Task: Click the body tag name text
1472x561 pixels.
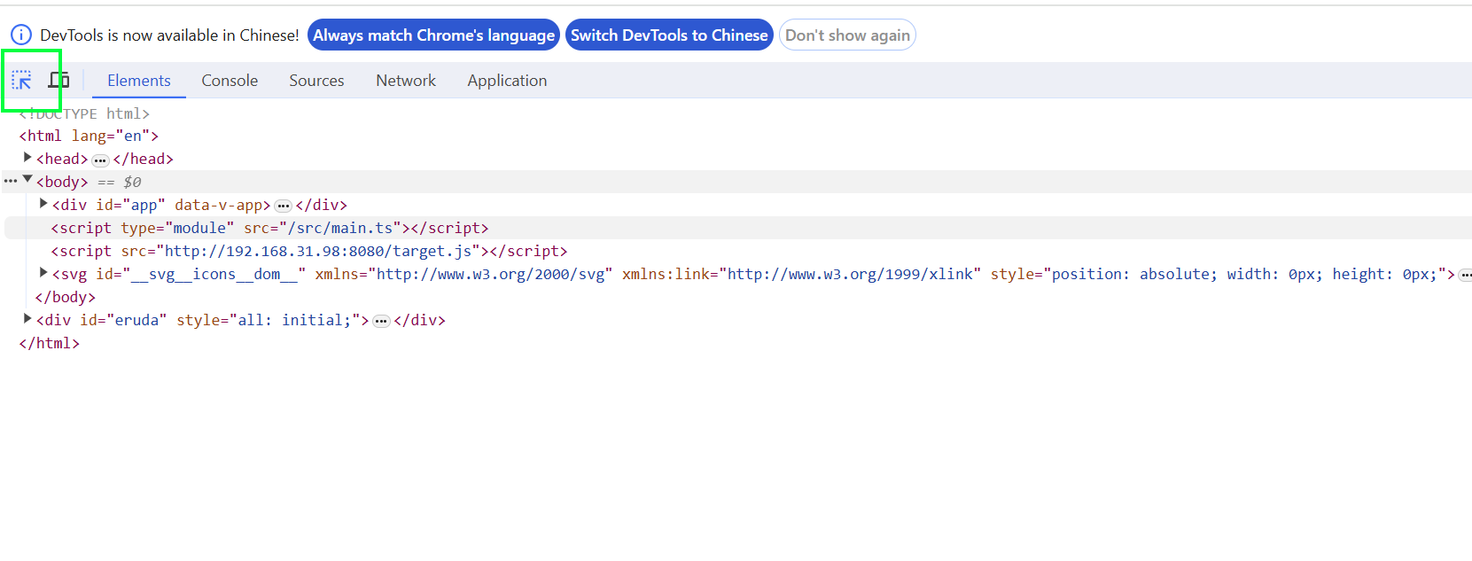Action: [62, 182]
